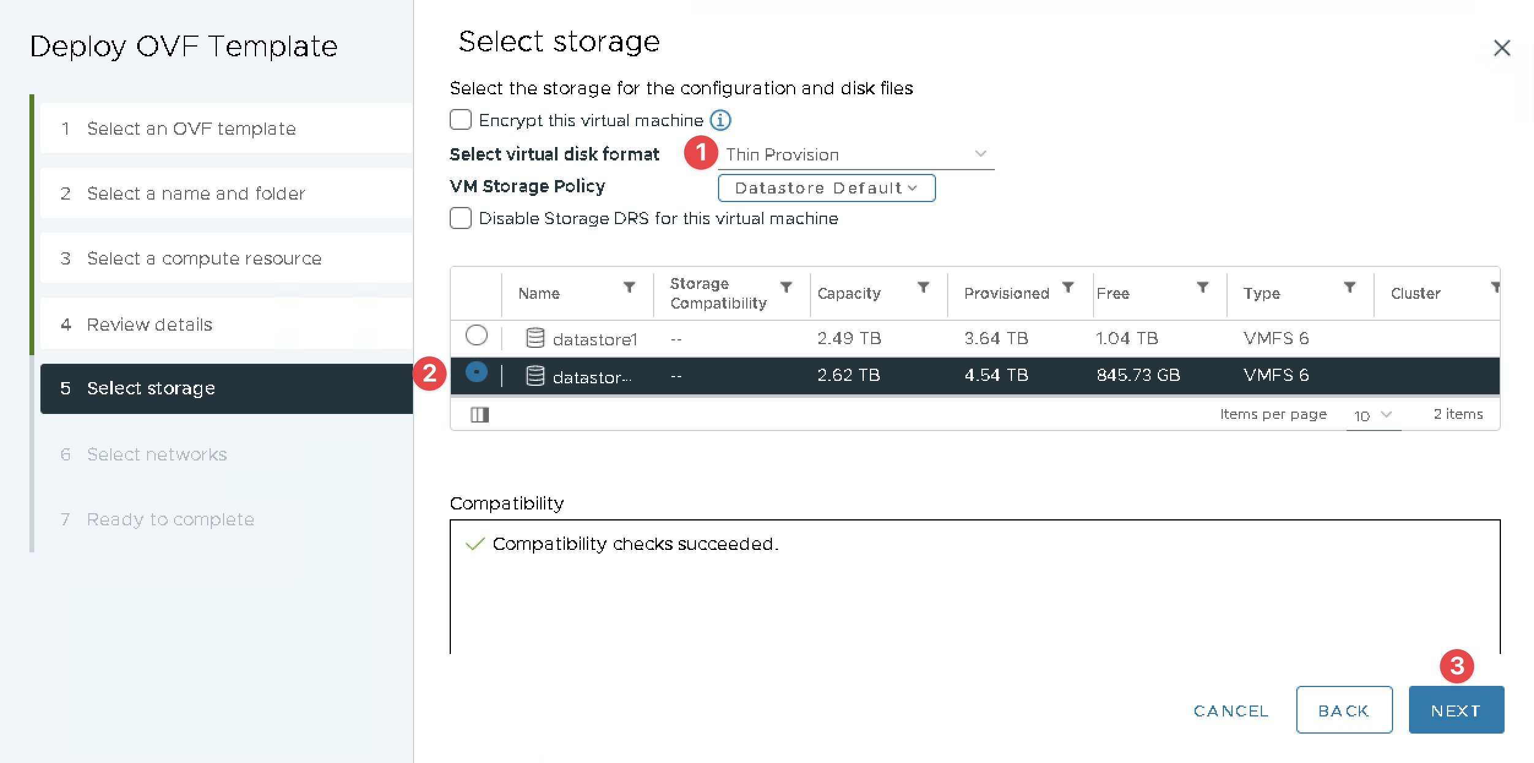Check Disable Storage DRS for this VM
The image size is (1534, 763).
[x=461, y=218]
